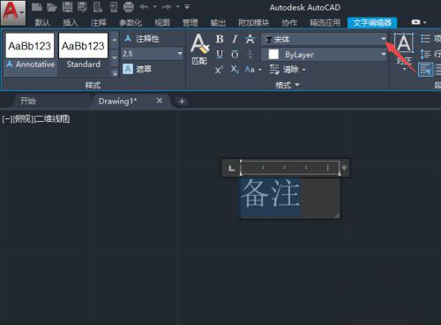Click the bullets and numbering list icon
Screen dimensions: 441x325
426,39
